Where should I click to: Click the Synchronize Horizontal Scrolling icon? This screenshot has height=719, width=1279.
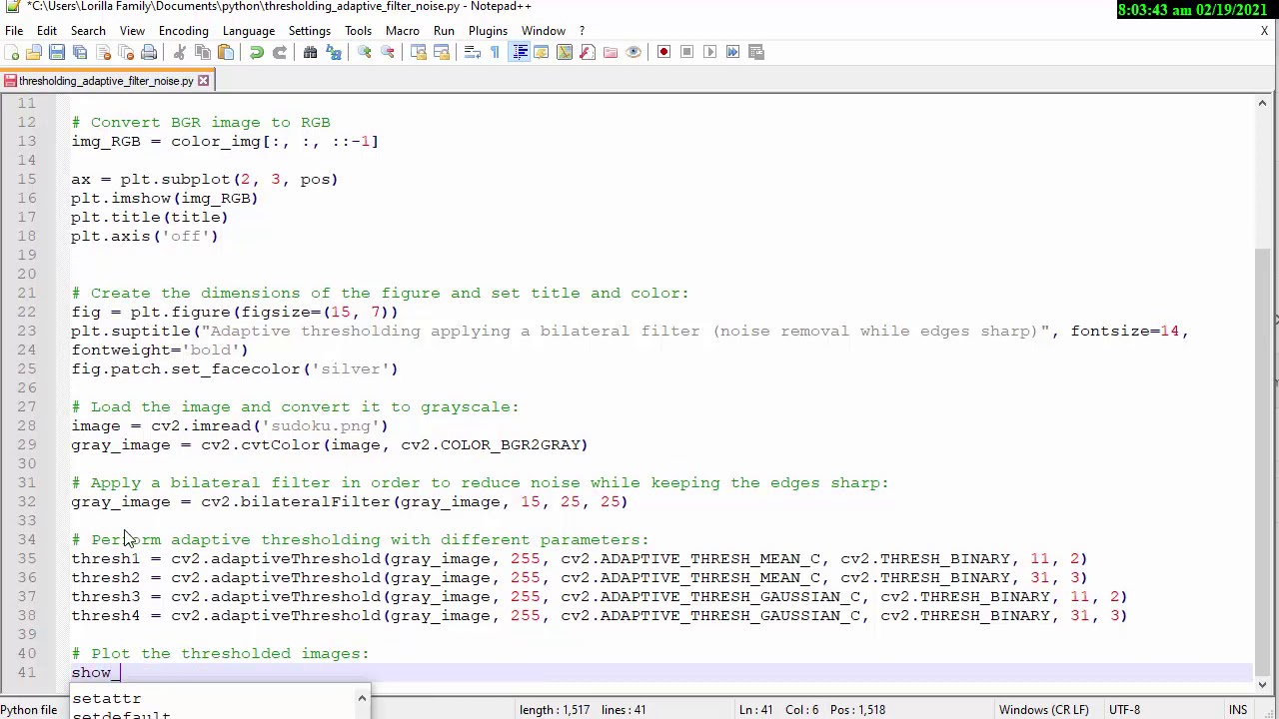tap(442, 52)
